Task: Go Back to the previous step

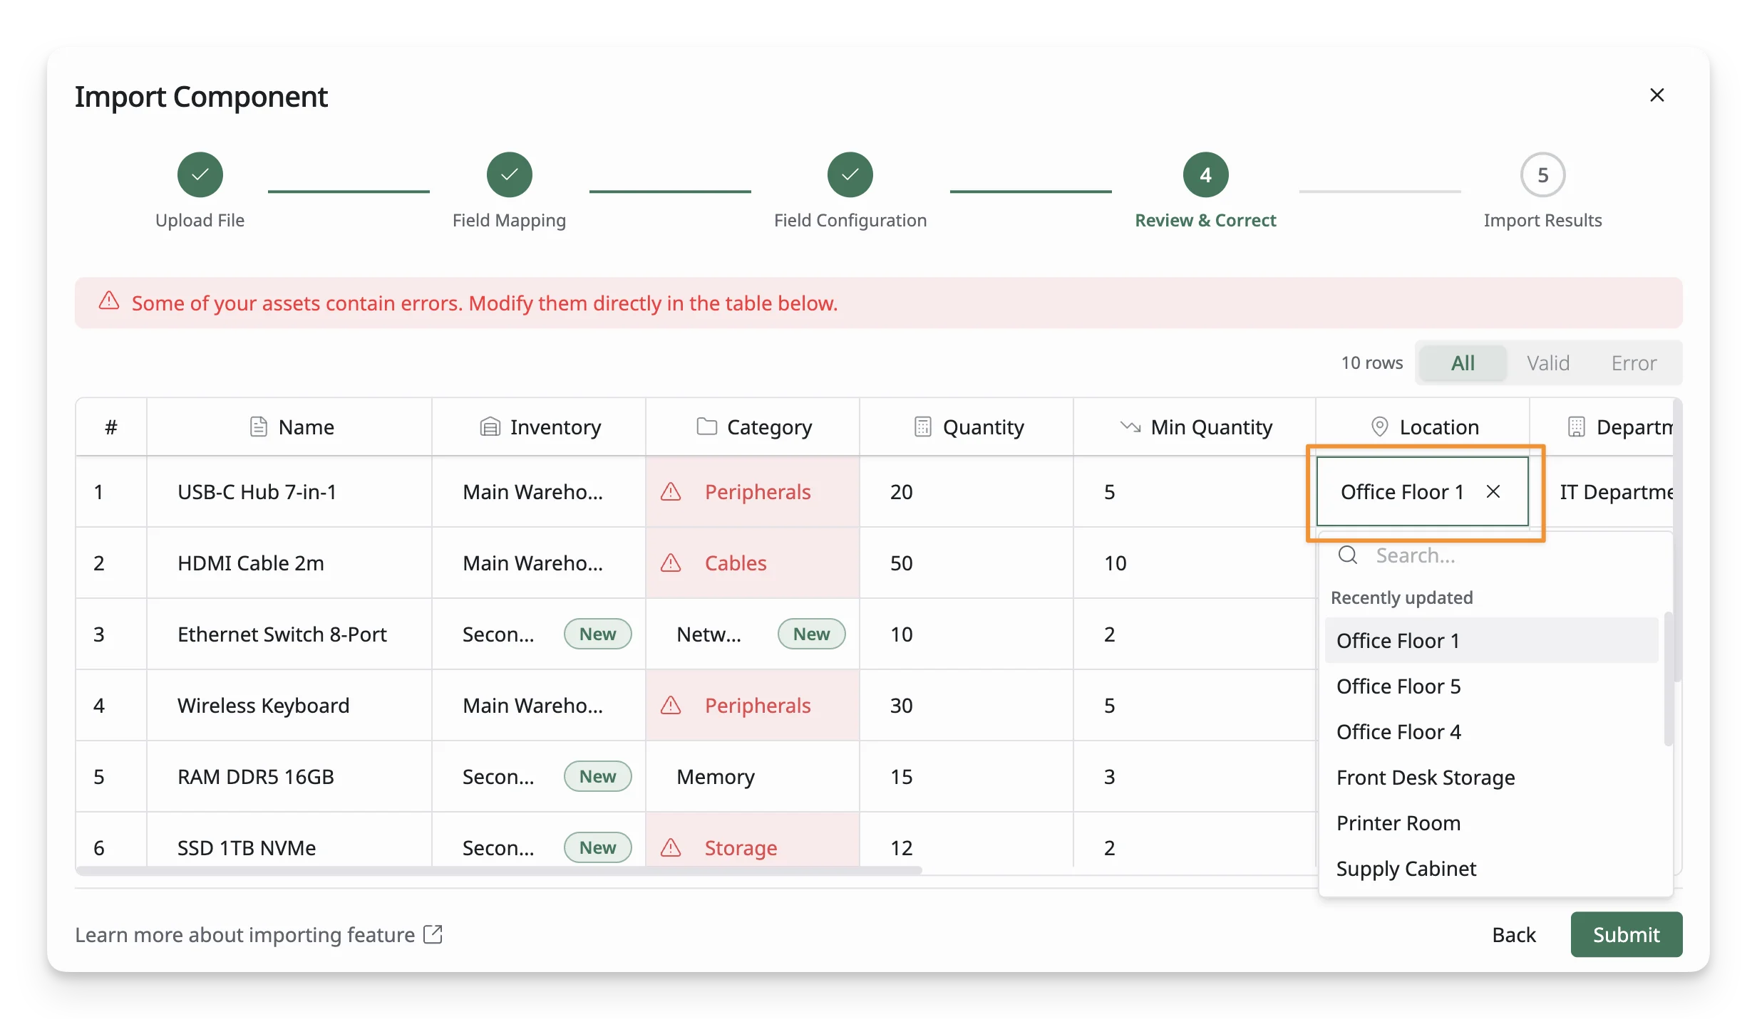Action: (1514, 934)
